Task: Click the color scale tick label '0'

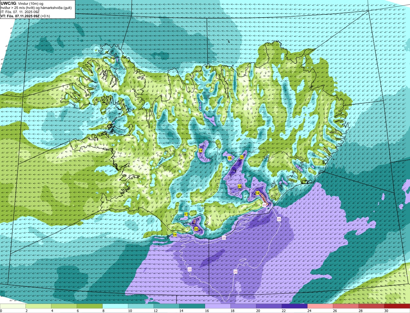Action: pyautogui.click(x=1, y=311)
